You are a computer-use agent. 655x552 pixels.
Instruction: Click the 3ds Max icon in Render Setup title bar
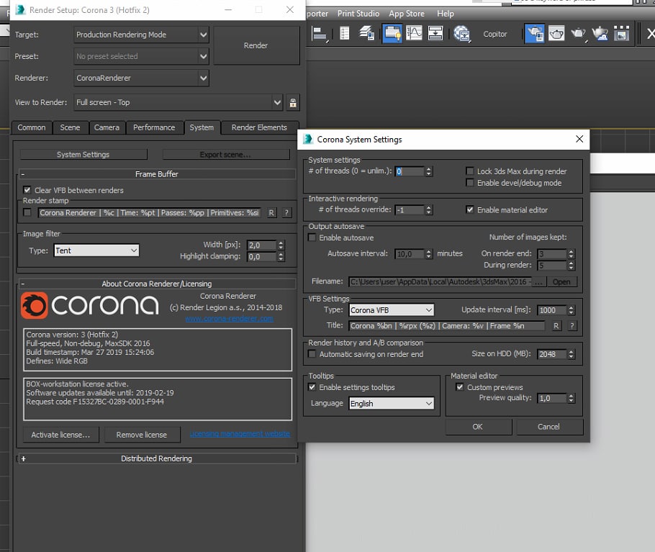point(20,9)
